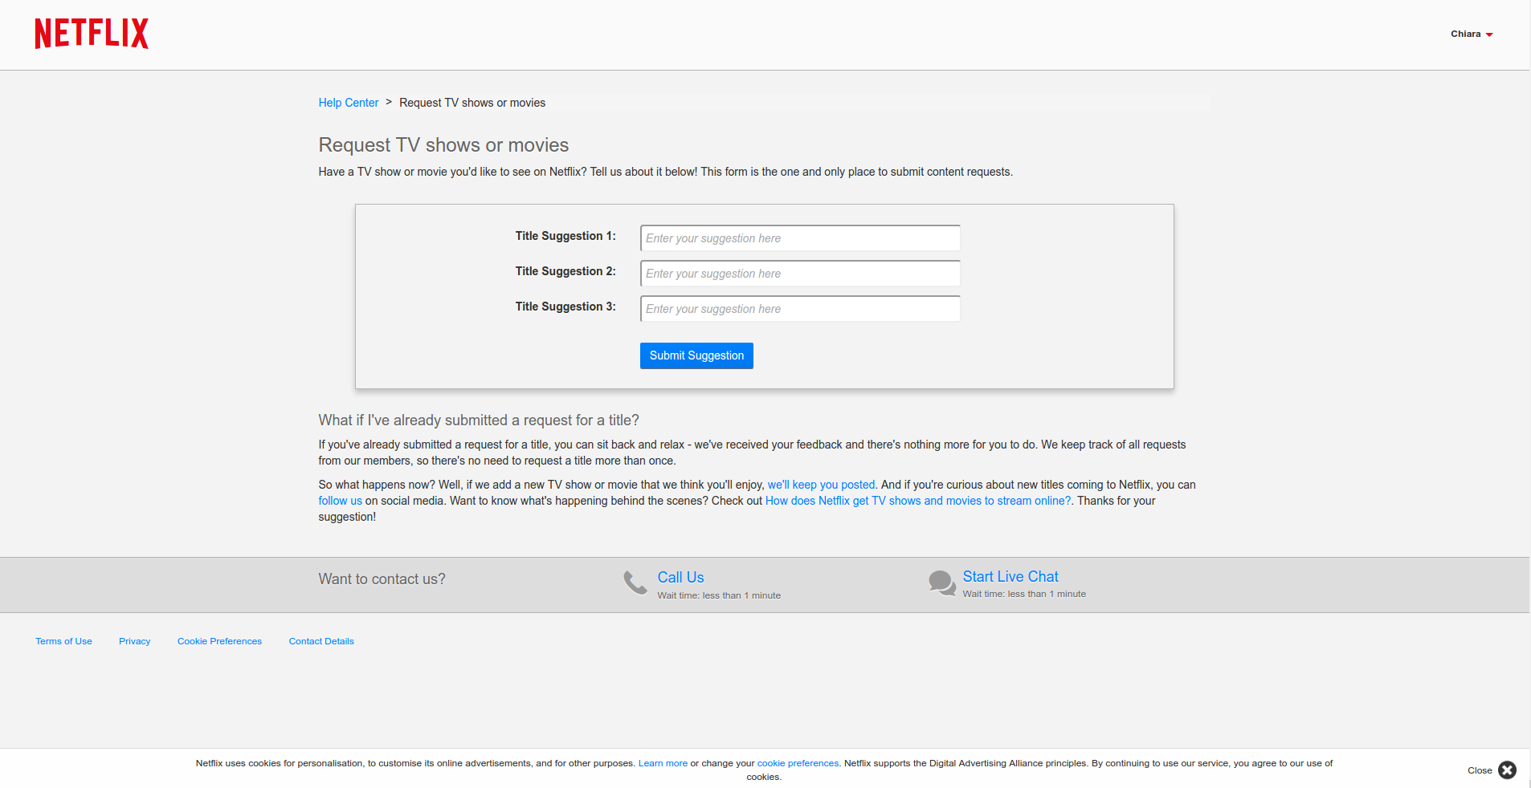Image resolution: width=1531 pixels, height=788 pixels.
Task: Open "How does Netflix get TV shows" link
Action: point(918,501)
